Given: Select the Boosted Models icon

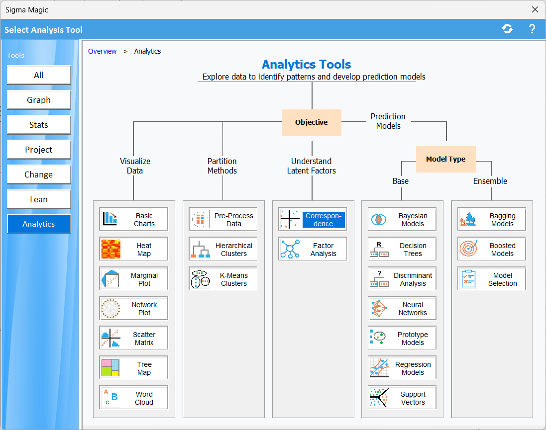Looking at the screenshot, I should point(468,249).
